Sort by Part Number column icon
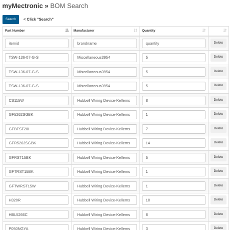The image size is (231, 230). tap(67, 31)
